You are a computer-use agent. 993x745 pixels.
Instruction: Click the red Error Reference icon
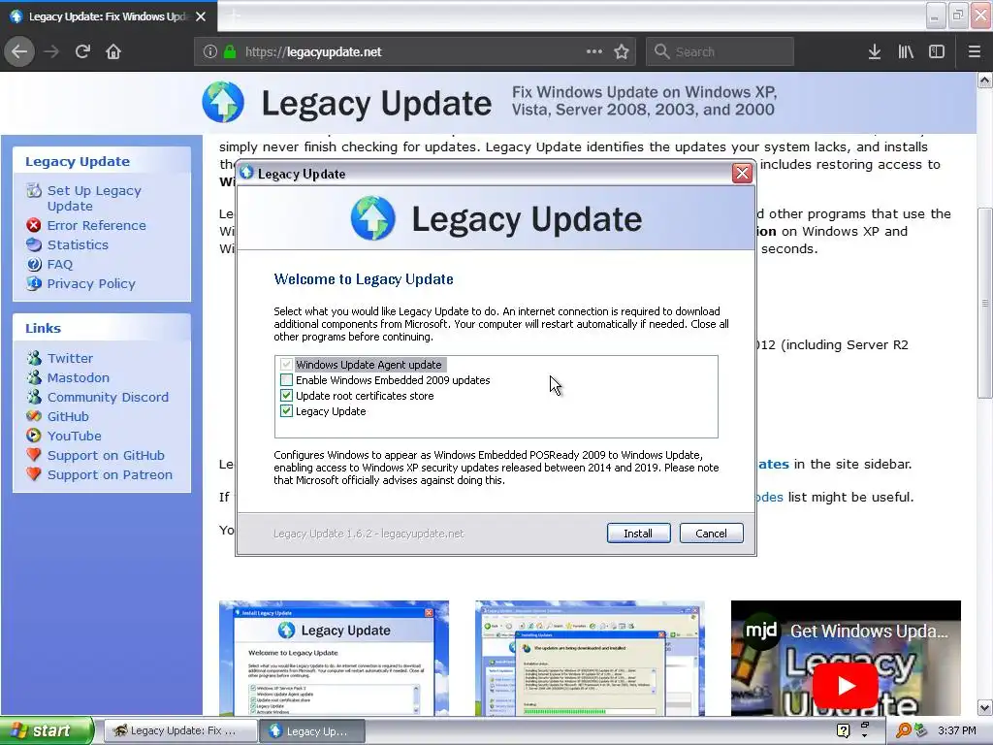coord(34,225)
